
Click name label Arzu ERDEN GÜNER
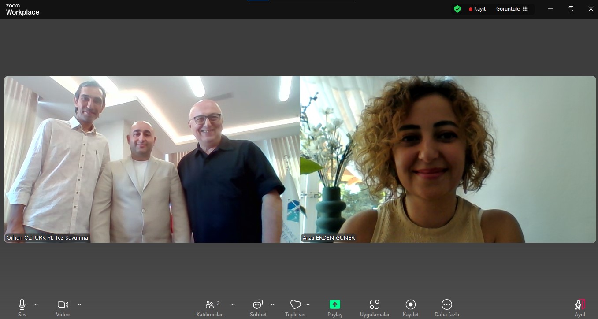click(329, 238)
